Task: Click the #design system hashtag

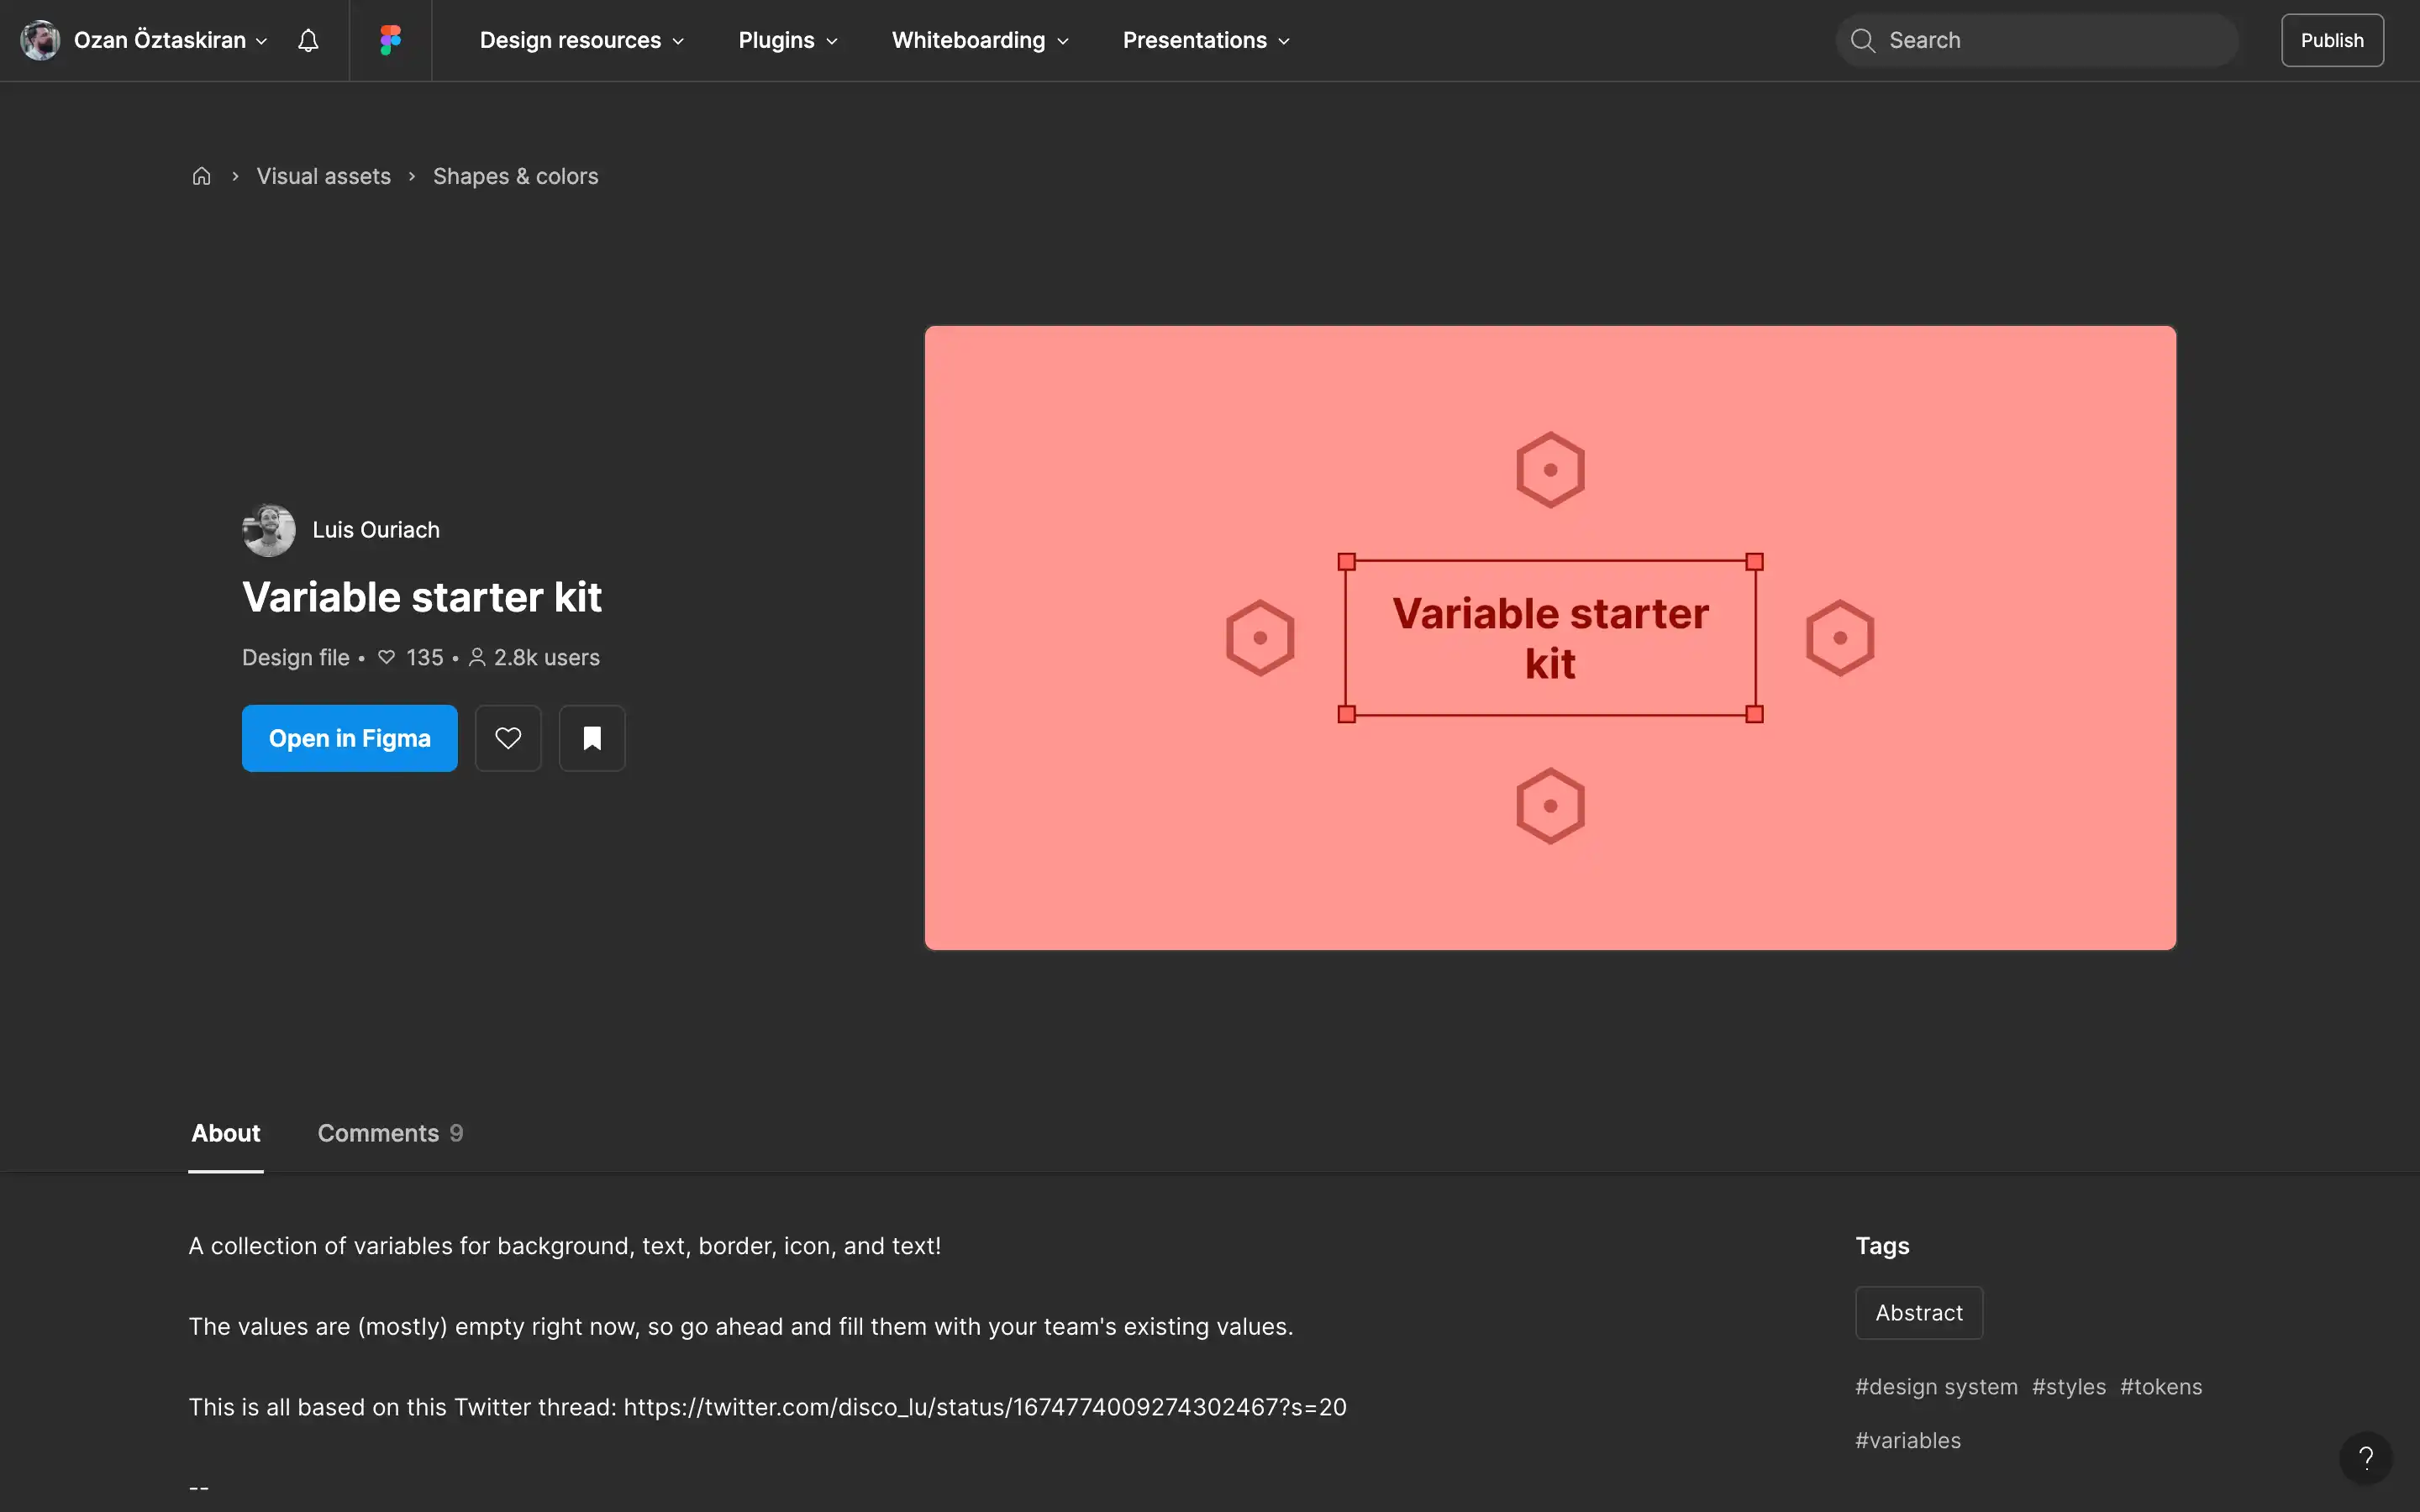Action: [1936, 1387]
